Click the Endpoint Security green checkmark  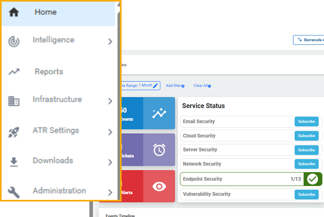pos(313,179)
